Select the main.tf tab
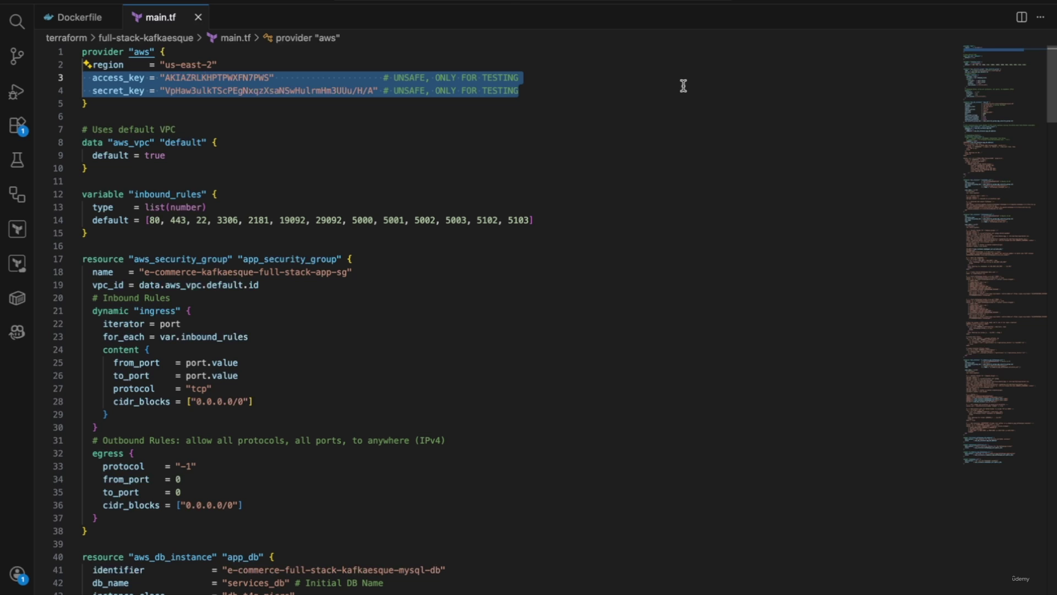 point(160,17)
